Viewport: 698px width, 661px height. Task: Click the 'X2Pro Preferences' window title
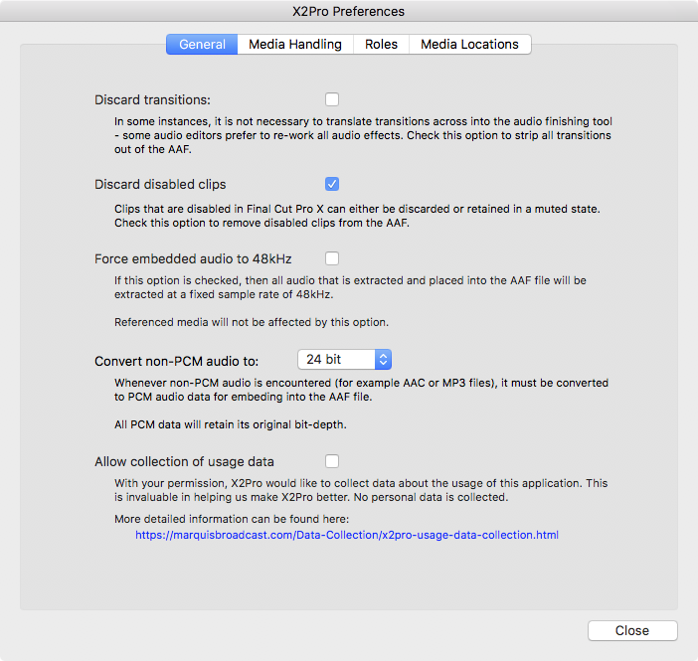click(348, 11)
